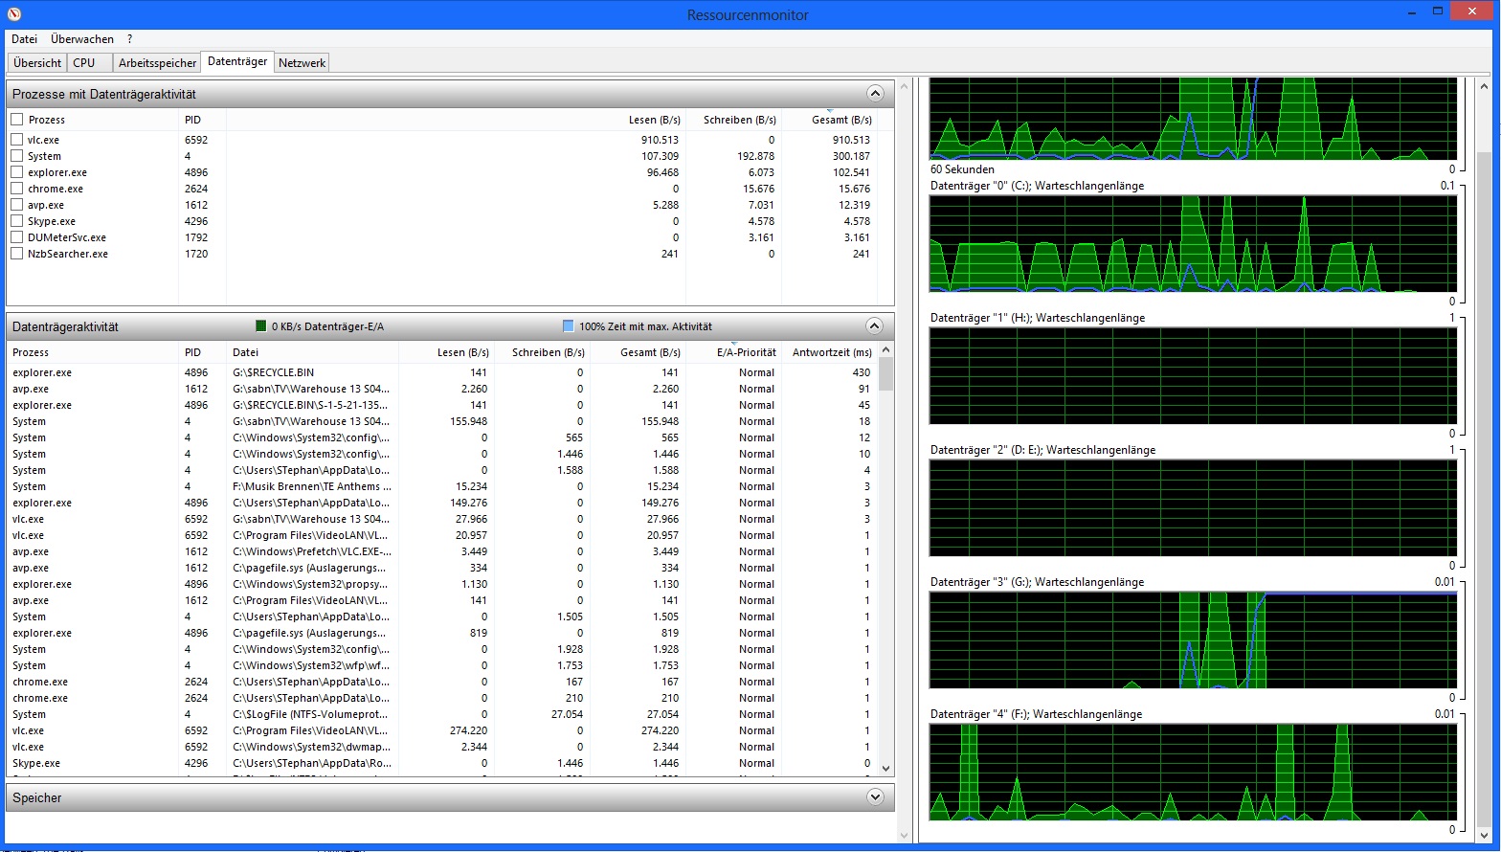Open the Überwachen menu
Screen dimensions: 1501x852
click(82, 39)
